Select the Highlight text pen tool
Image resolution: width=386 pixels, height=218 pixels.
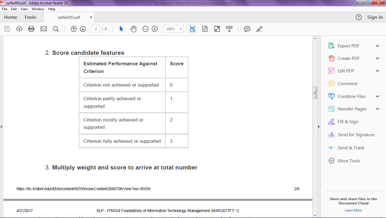coord(259,29)
